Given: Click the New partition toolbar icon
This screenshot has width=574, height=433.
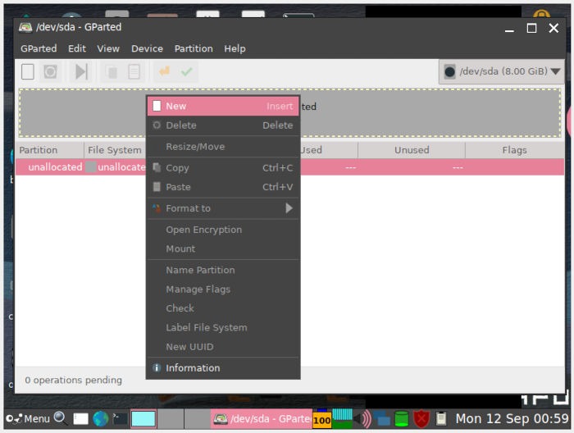Looking at the screenshot, I should (x=28, y=71).
